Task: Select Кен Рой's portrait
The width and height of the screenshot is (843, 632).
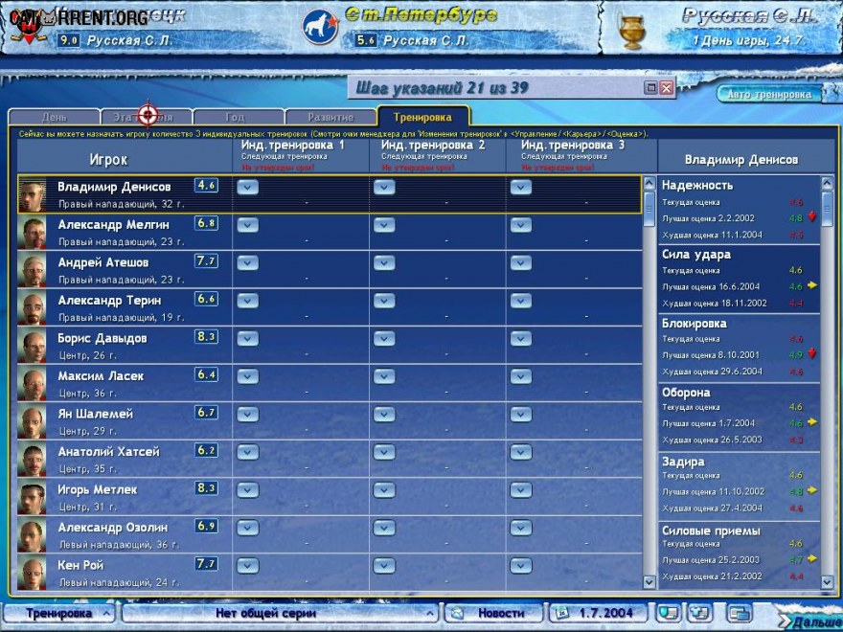Action: [33, 573]
